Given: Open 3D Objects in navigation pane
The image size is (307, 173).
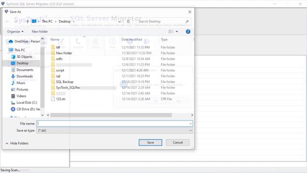Looking at the screenshot, I should coord(22,57).
